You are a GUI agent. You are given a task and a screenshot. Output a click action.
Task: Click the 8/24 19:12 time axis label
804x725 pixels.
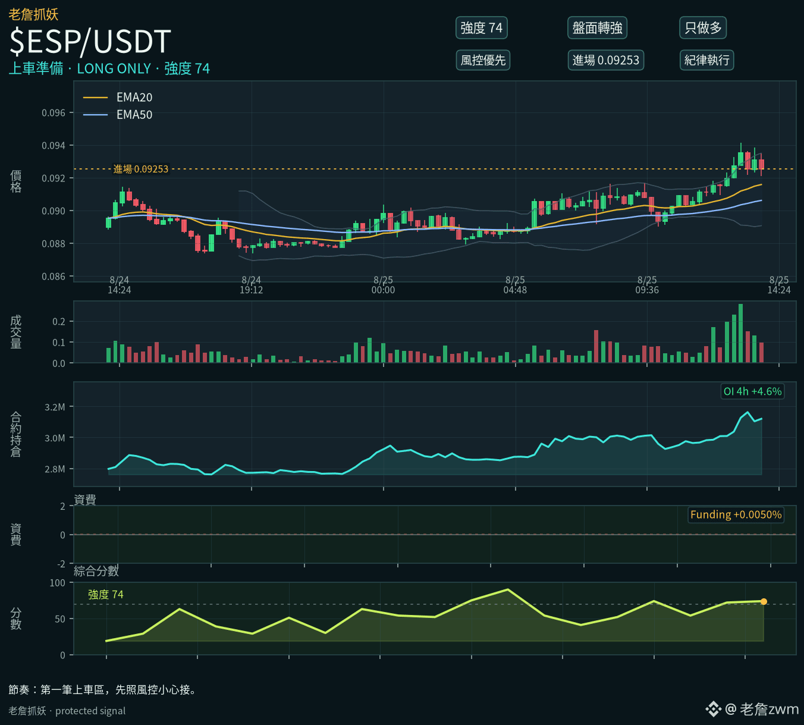click(x=252, y=285)
